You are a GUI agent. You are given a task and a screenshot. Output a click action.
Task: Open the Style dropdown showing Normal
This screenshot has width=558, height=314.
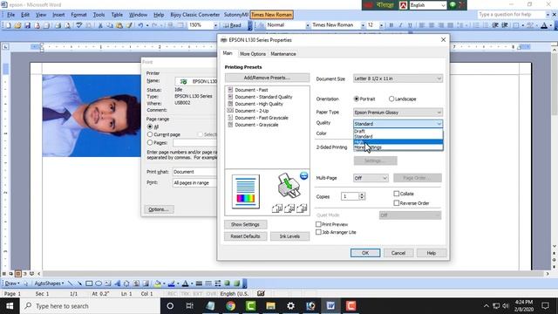pyautogui.click(x=308, y=25)
